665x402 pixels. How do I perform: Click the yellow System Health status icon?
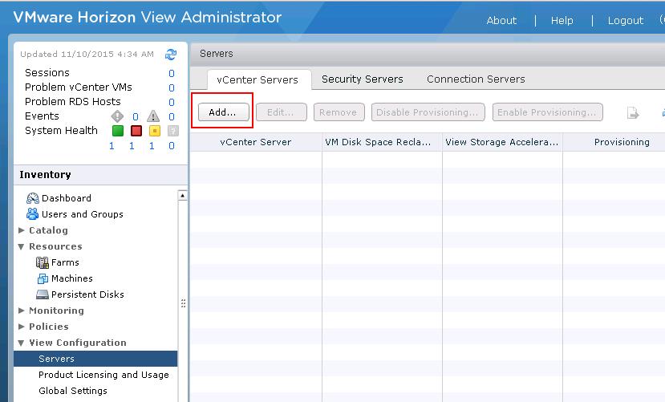tap(155, 131)
